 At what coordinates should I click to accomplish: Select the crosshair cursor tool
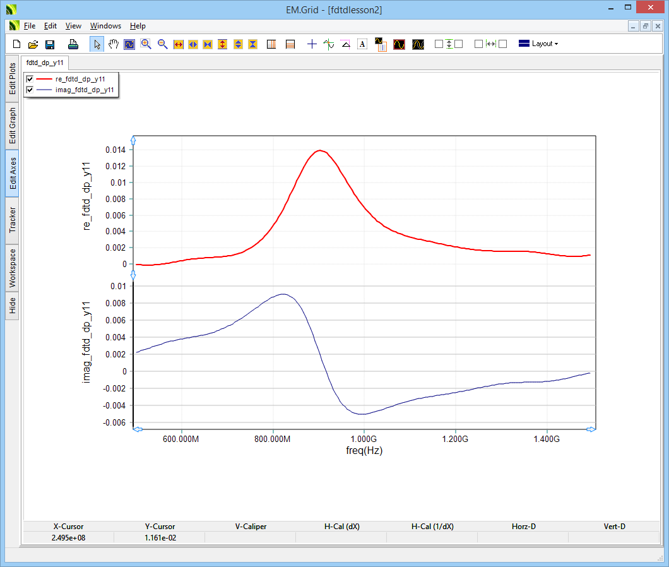(312, 44)
